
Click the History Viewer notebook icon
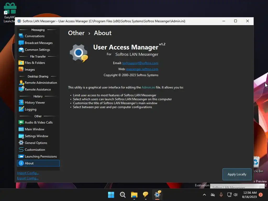coord(21,102)
